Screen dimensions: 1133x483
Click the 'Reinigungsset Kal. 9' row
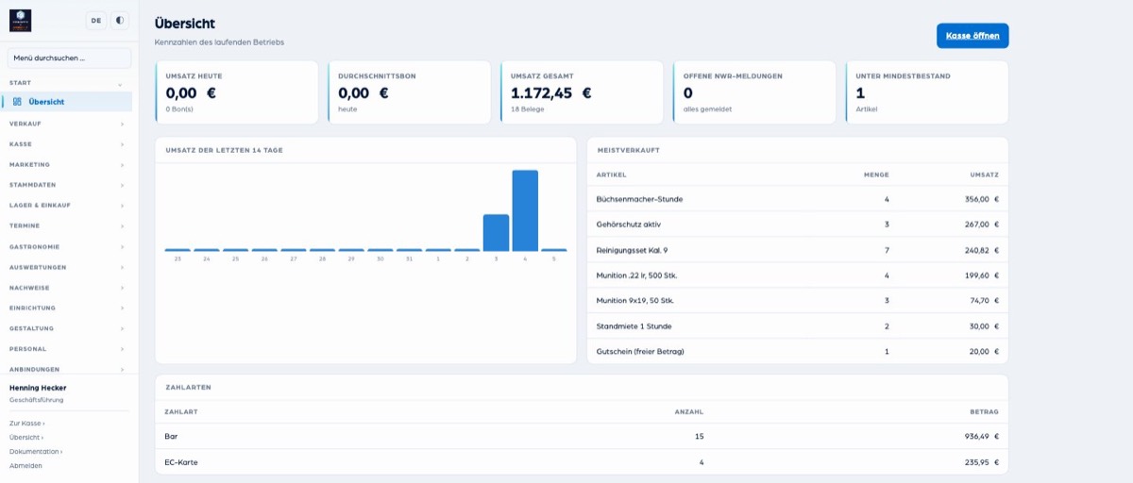pos(798,250)
